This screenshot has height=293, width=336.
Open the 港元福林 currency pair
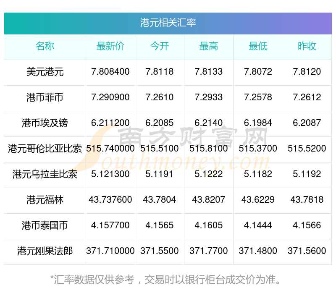click(45, 200)
